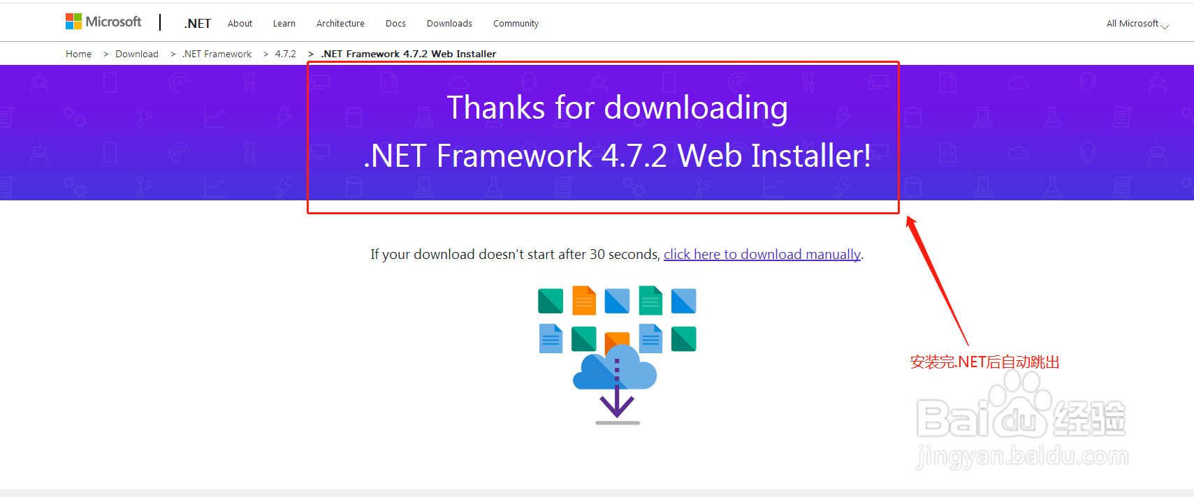The height and width of the screenshot is (497, 1194).
Task: Expand the All Microsoft dropdown
Action: (1137, 24)
